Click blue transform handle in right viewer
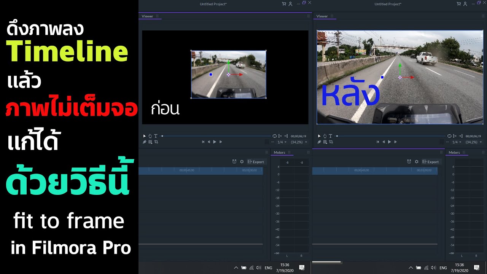Viewport: 487px width, 274px height. coord(382,77)
